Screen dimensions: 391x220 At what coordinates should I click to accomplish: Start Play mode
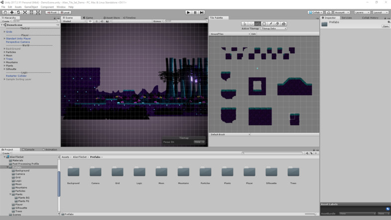[188, 12]
